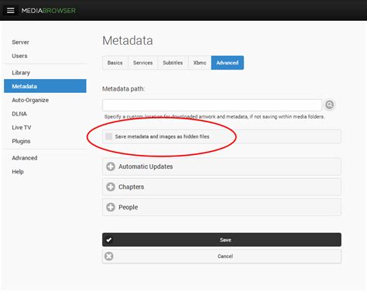Expand the Chapters section
367x292 pixels.
point(221,187)
